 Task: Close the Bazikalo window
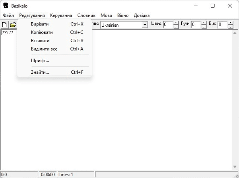pyautogui.click(x=230, y=6)
